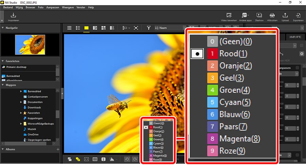Expand the MicrosoftEdgeBackups folder node

(21, 124)
